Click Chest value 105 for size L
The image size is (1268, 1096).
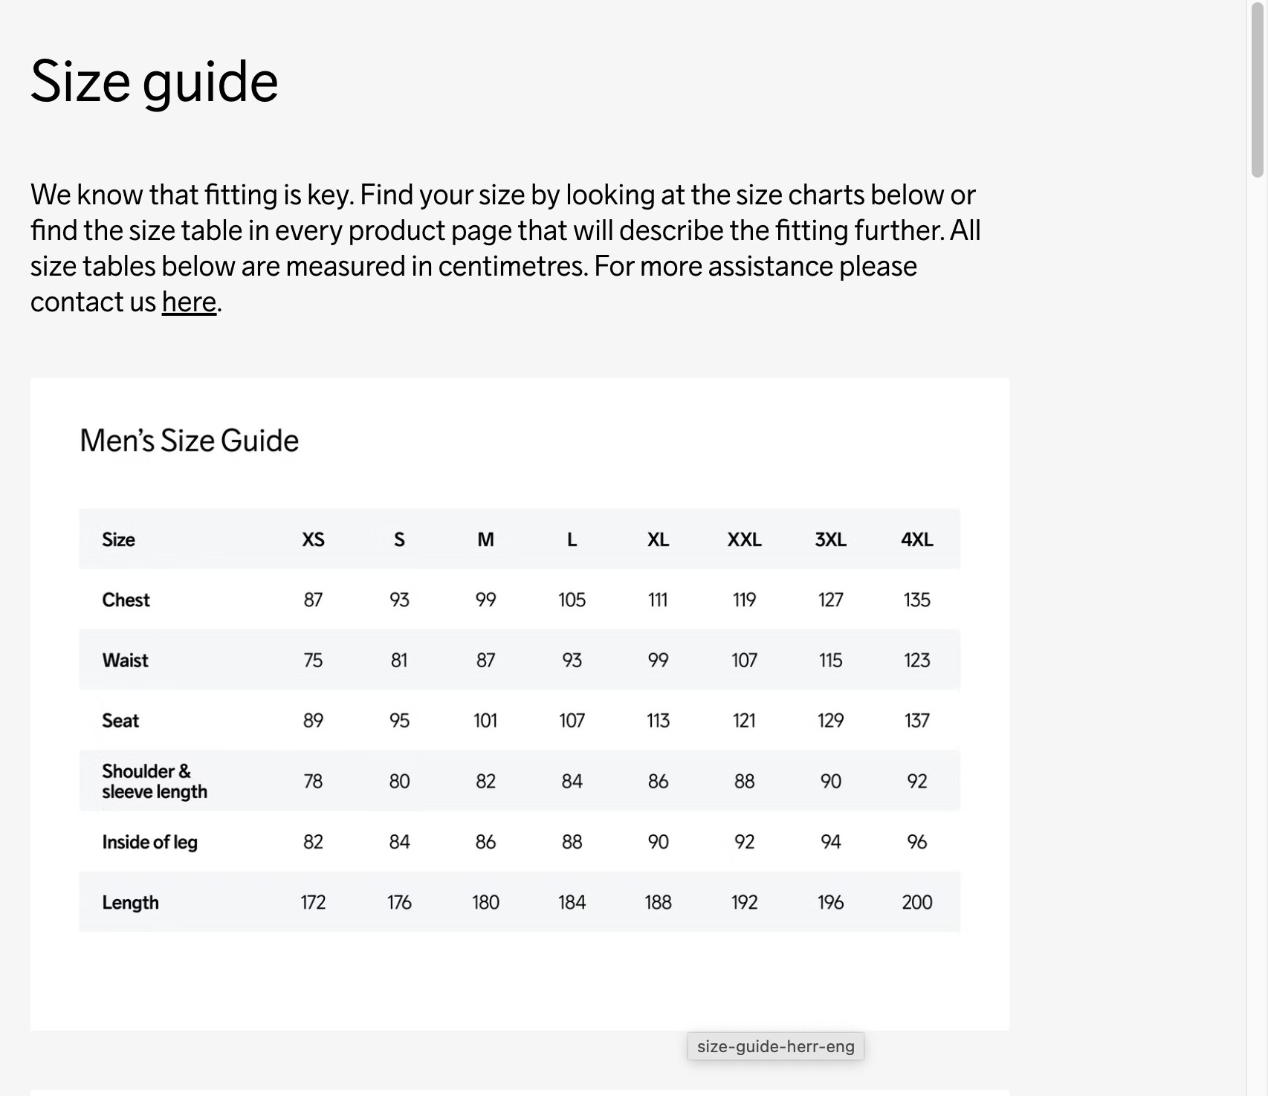pos(572,600)
